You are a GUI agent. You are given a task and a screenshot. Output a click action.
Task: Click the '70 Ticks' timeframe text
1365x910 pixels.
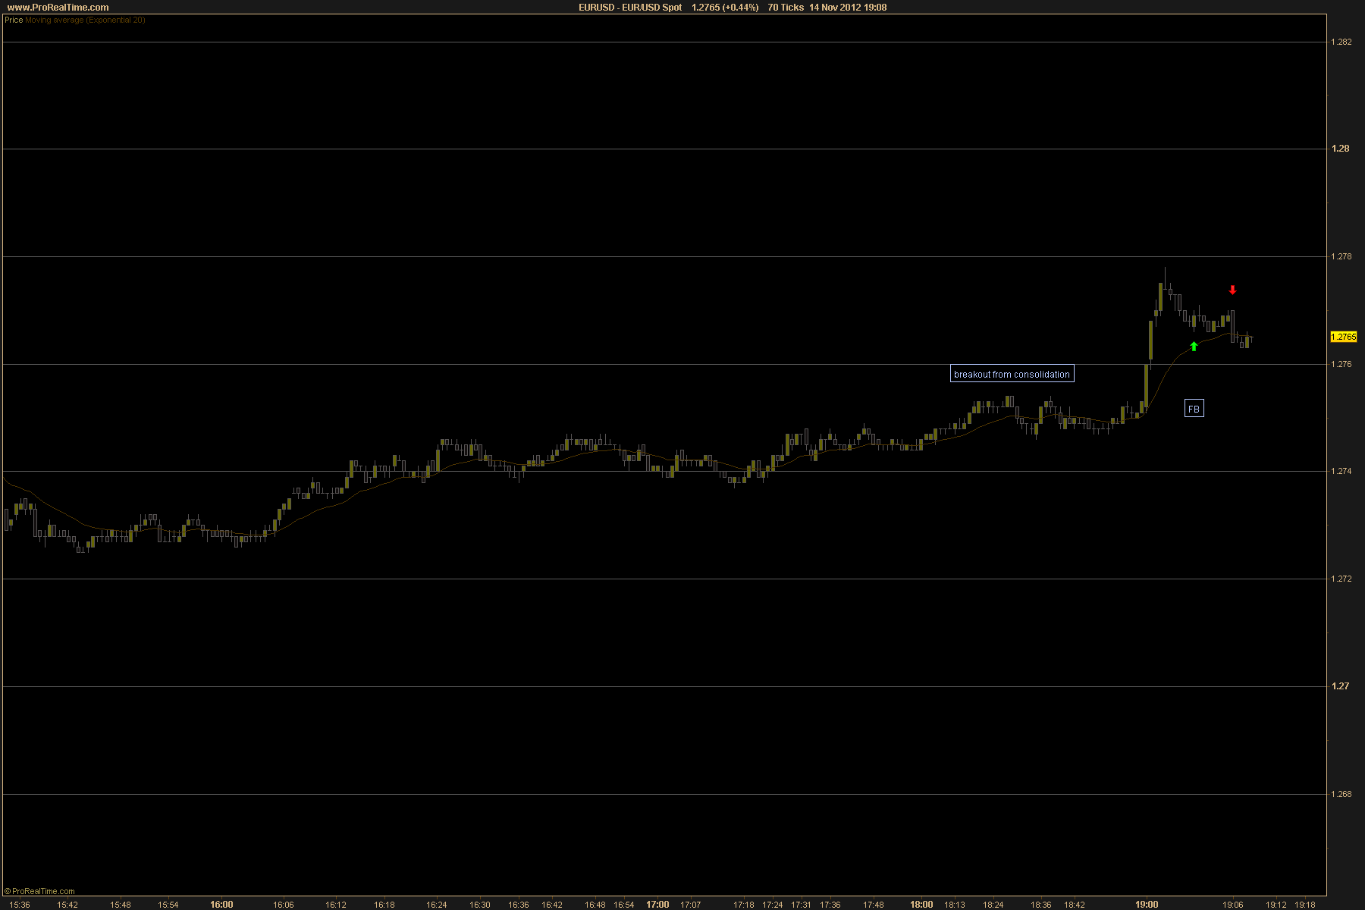pos(786,8)
